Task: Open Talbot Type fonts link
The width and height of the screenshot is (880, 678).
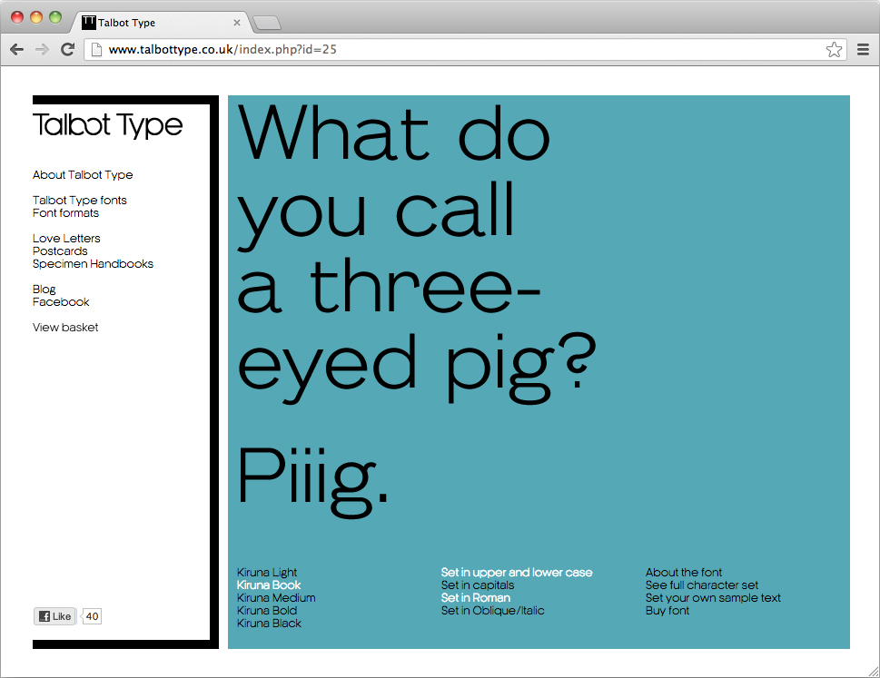Action: (80, 201)
